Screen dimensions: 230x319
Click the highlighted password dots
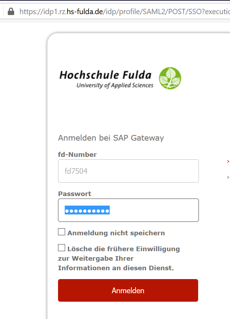pos(87,211)
